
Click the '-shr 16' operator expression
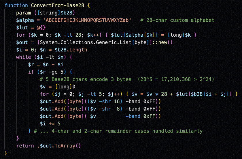(109, 102)
